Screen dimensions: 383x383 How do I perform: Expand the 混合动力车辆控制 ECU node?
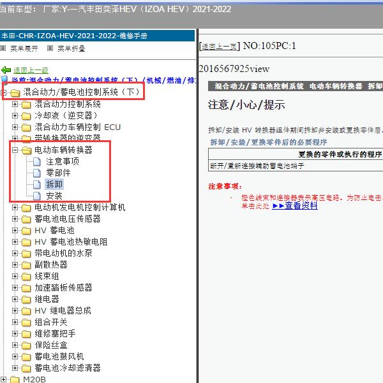coord(15,127)
